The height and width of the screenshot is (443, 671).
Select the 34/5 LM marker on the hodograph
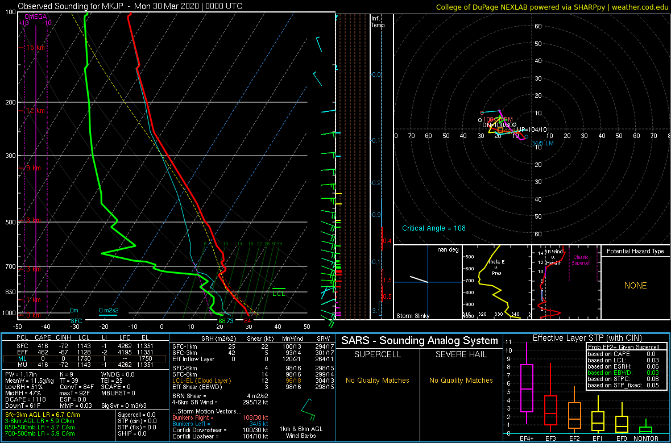[x=542, y=143]
